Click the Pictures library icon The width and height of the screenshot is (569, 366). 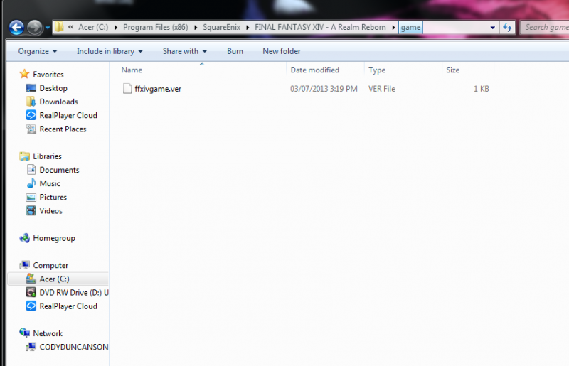pos(31,197)
